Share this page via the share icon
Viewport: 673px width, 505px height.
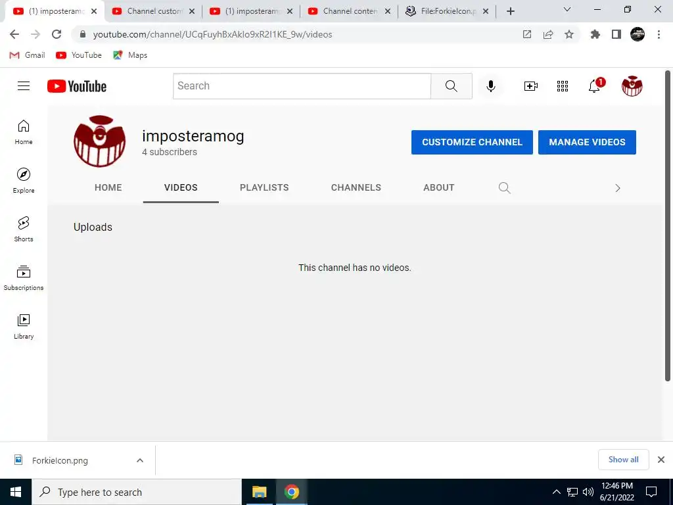[x=548, y=34]
